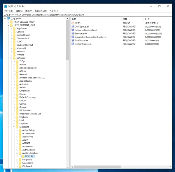Collapse the Software key
The height and width of the screenshot is (172, 175).
tap(11, 58)
